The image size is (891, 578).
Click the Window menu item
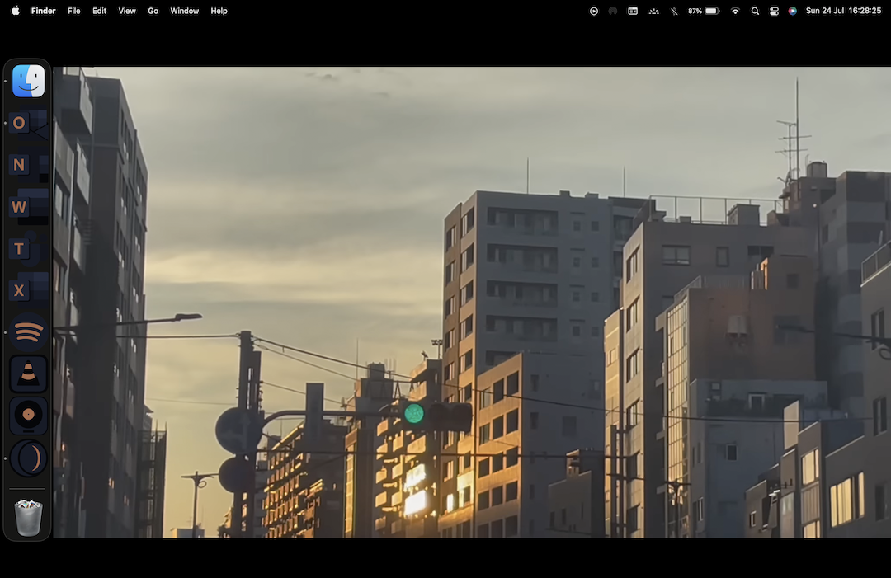(x=184, y=11)
